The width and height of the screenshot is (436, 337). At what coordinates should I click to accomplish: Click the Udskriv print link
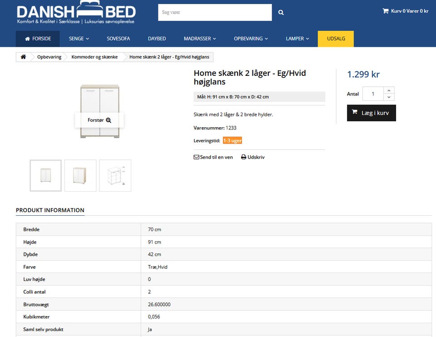pos(253,157)
